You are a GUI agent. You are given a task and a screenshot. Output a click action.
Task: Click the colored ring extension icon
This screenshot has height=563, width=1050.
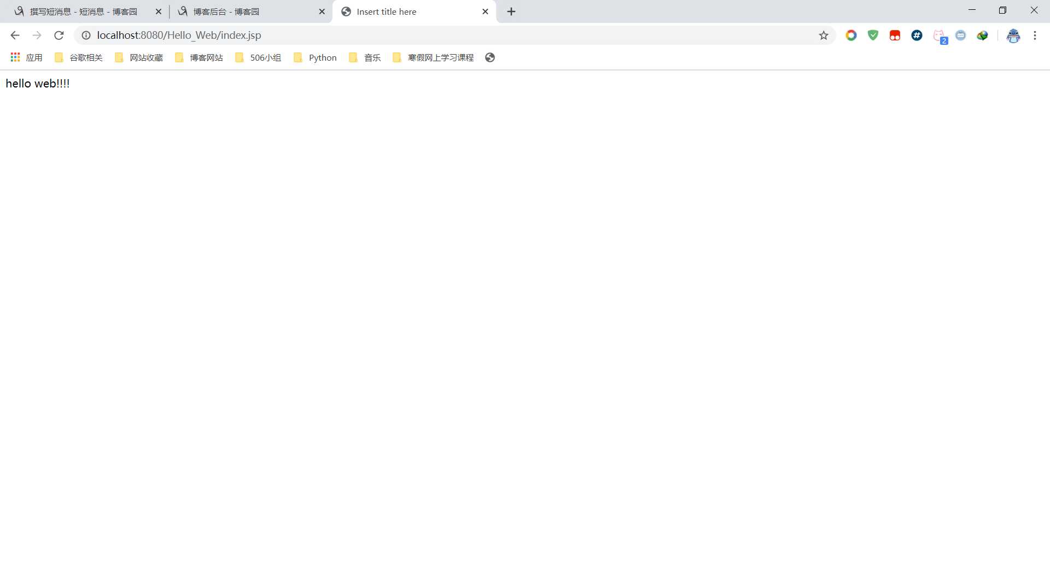851,36
